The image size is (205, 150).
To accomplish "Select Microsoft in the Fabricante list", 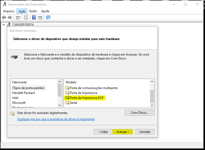I will tap(19, 103).
